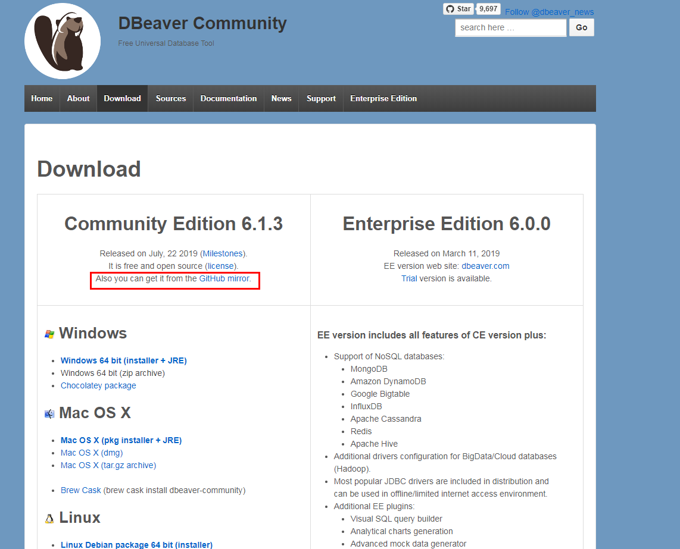Open the News menu item

point(281,98)
